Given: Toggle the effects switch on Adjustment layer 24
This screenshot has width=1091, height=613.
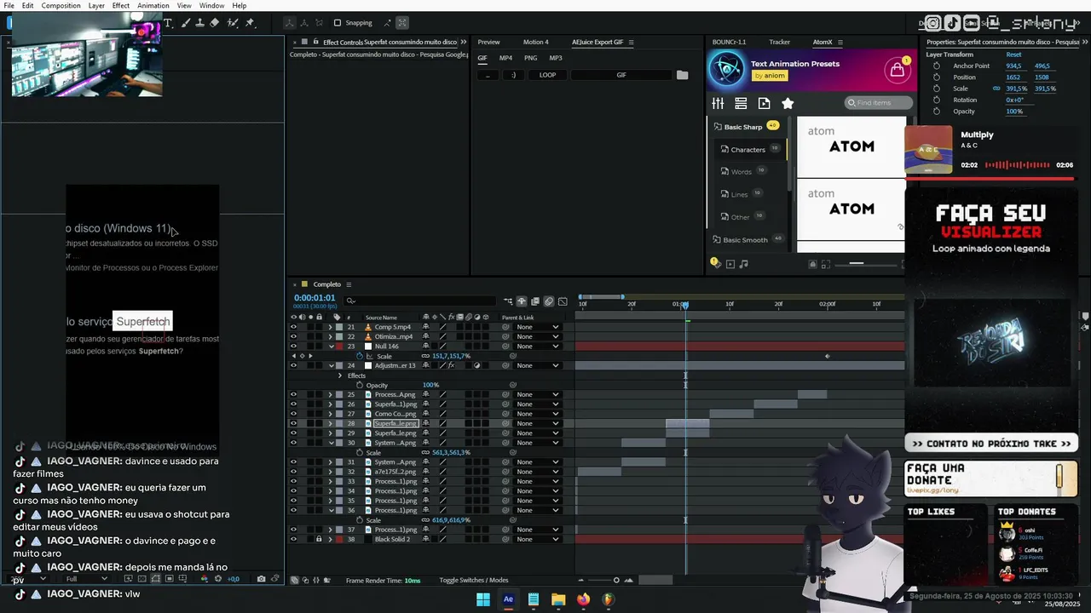Looking at the screenshot, I should click(451, 365).
